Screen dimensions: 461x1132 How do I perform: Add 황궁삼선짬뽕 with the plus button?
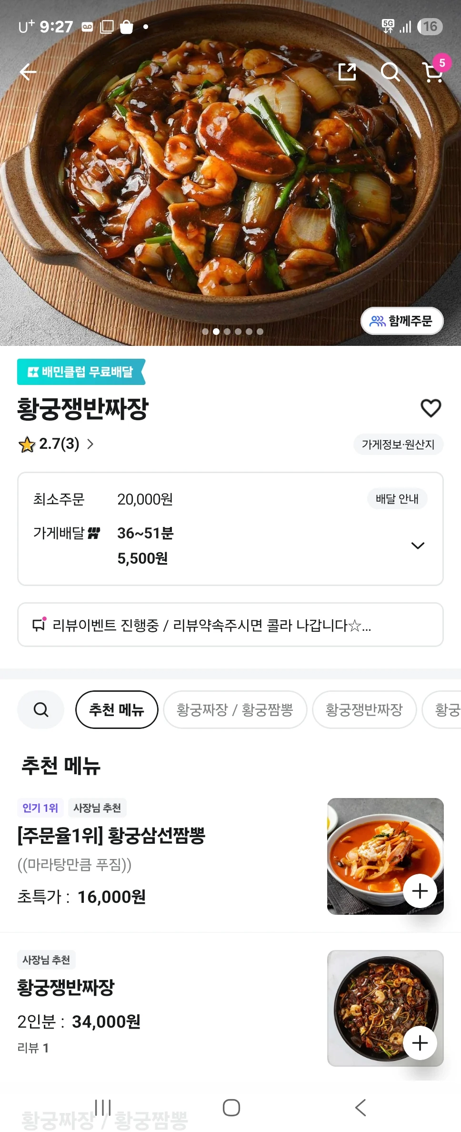pos(420,890)
